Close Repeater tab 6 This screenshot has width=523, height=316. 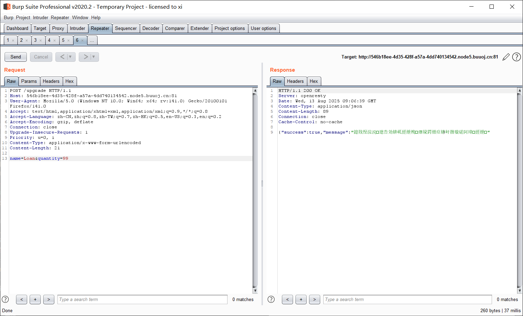coord(82,40)
